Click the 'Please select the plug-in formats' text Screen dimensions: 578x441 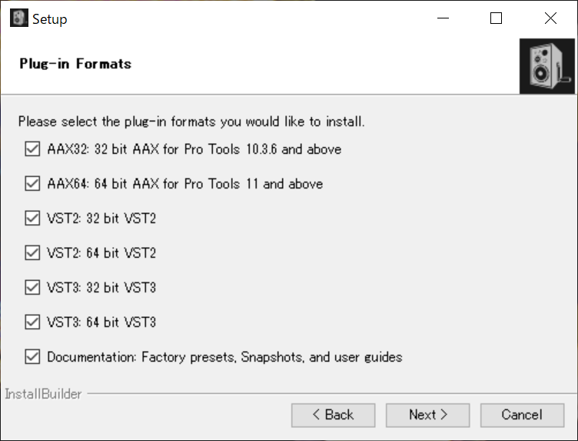[x=191, y=122]
